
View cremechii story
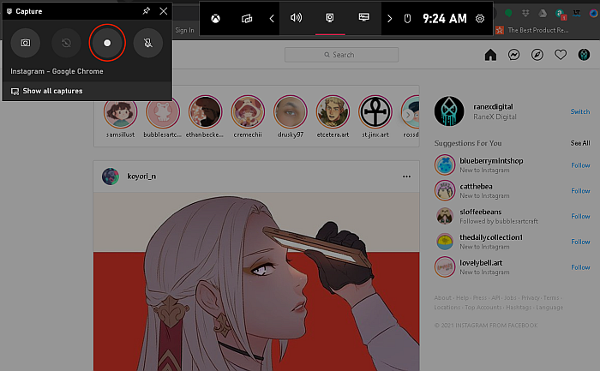coord(248,111)
